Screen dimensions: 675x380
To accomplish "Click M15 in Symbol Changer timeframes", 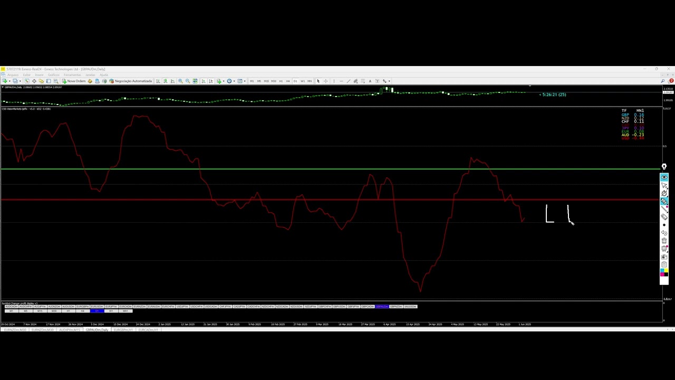I will 40,311.
